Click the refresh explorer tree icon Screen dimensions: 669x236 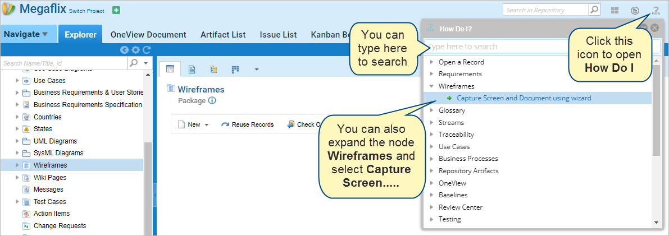[147, 50]
